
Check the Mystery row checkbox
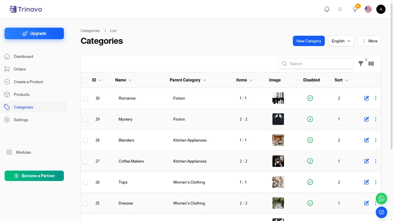point(85,119)
